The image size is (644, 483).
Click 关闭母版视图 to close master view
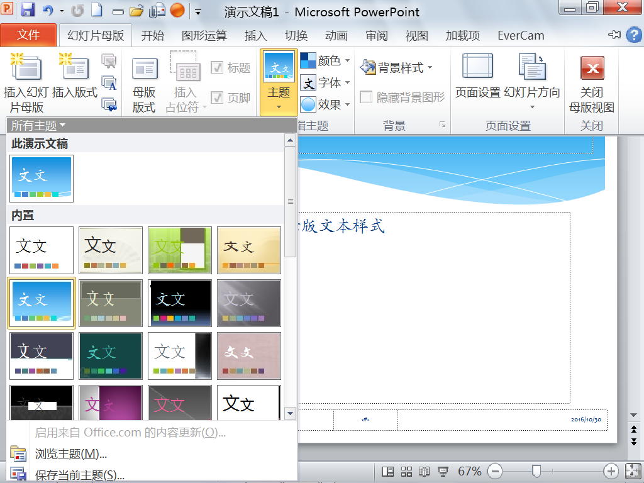(x=591, y=85)
